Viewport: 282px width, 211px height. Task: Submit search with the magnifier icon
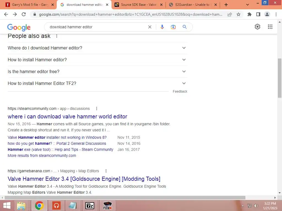click(x=185, y=27)
